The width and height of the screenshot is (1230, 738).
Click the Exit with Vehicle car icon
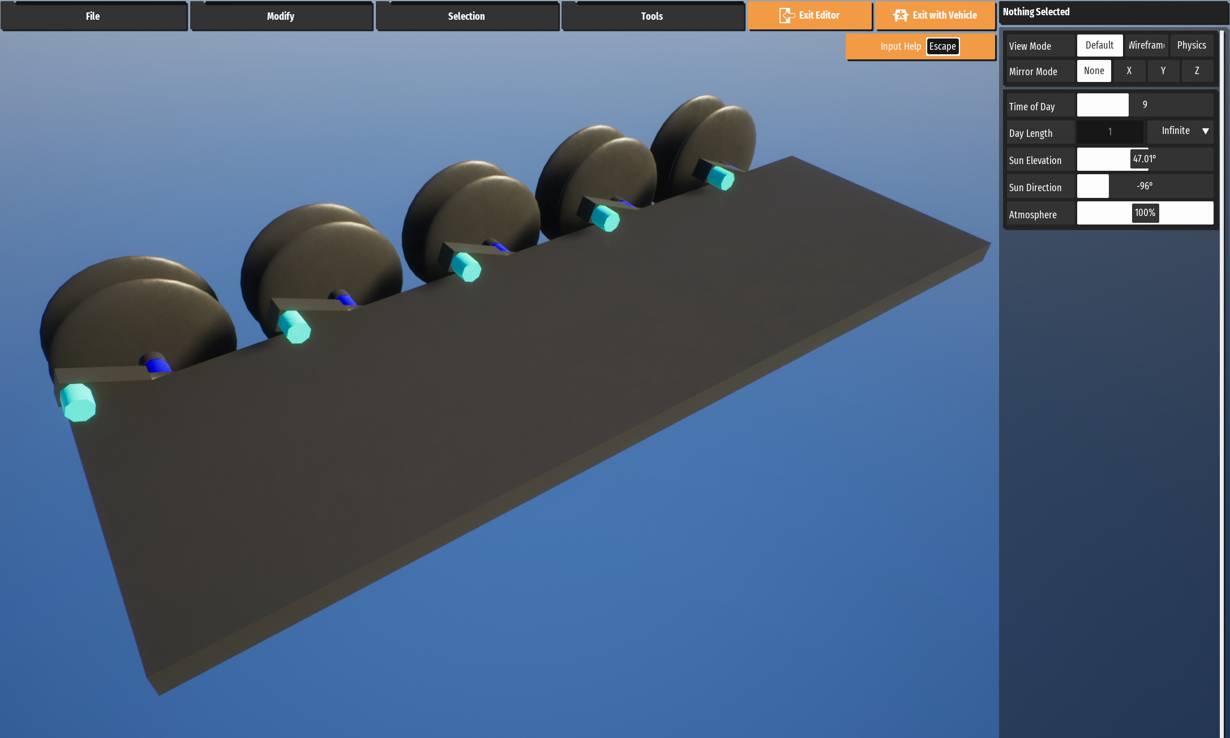click(901, 16)
